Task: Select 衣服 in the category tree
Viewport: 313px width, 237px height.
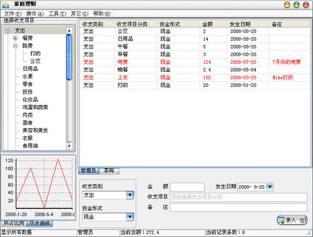Action: tap(28, 138)
